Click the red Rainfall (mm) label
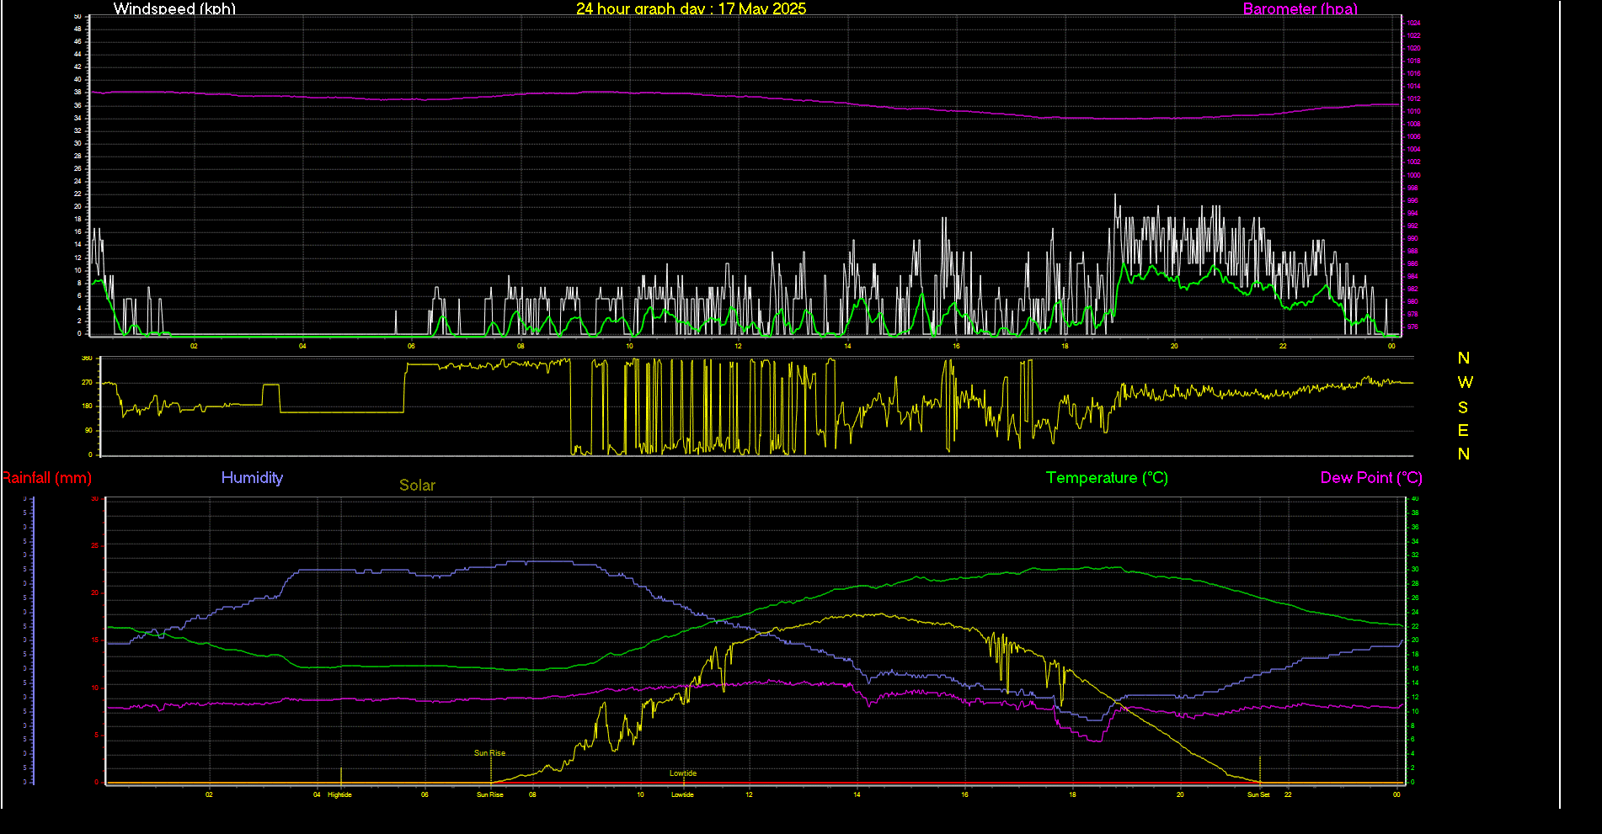Viewport: 1602px width, 834px height. [46, 478]
